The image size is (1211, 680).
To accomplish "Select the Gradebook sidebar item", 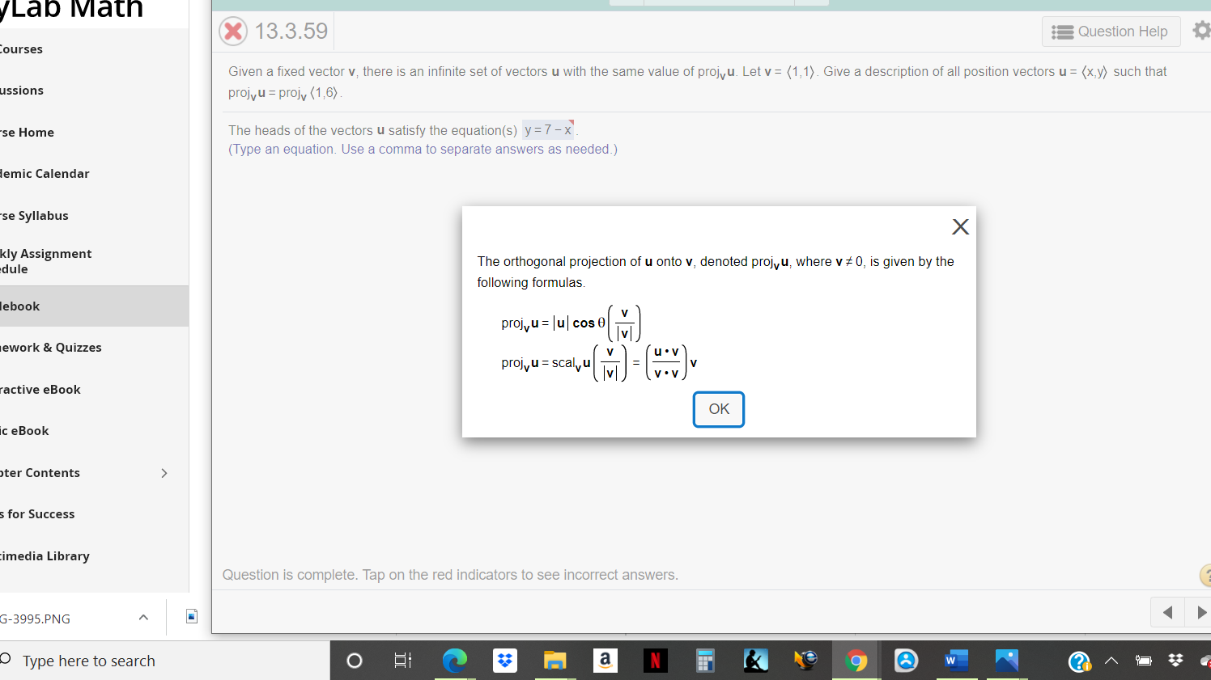I will click(x=94, y=306).
